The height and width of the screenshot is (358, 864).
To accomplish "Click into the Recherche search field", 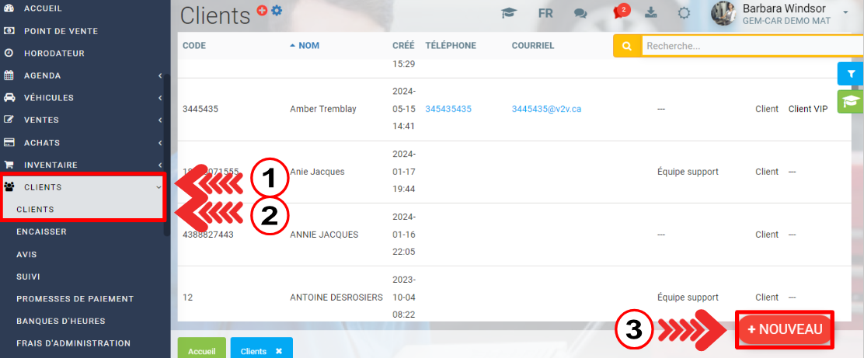I will click(x=750, y=46).
